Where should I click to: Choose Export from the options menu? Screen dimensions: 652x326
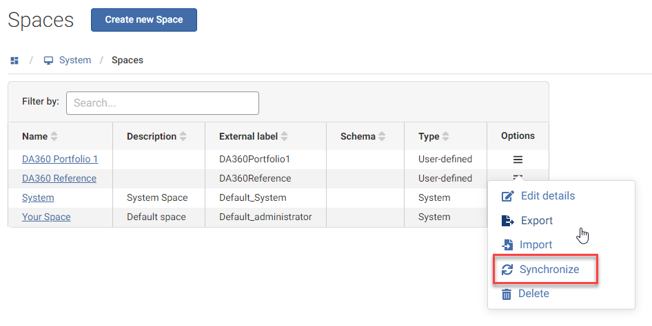[x=536, y=221]
